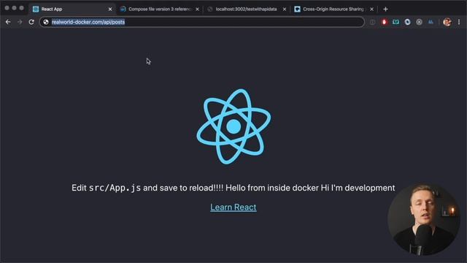
Task: Close the React App tab
Action: pos(110,9)
